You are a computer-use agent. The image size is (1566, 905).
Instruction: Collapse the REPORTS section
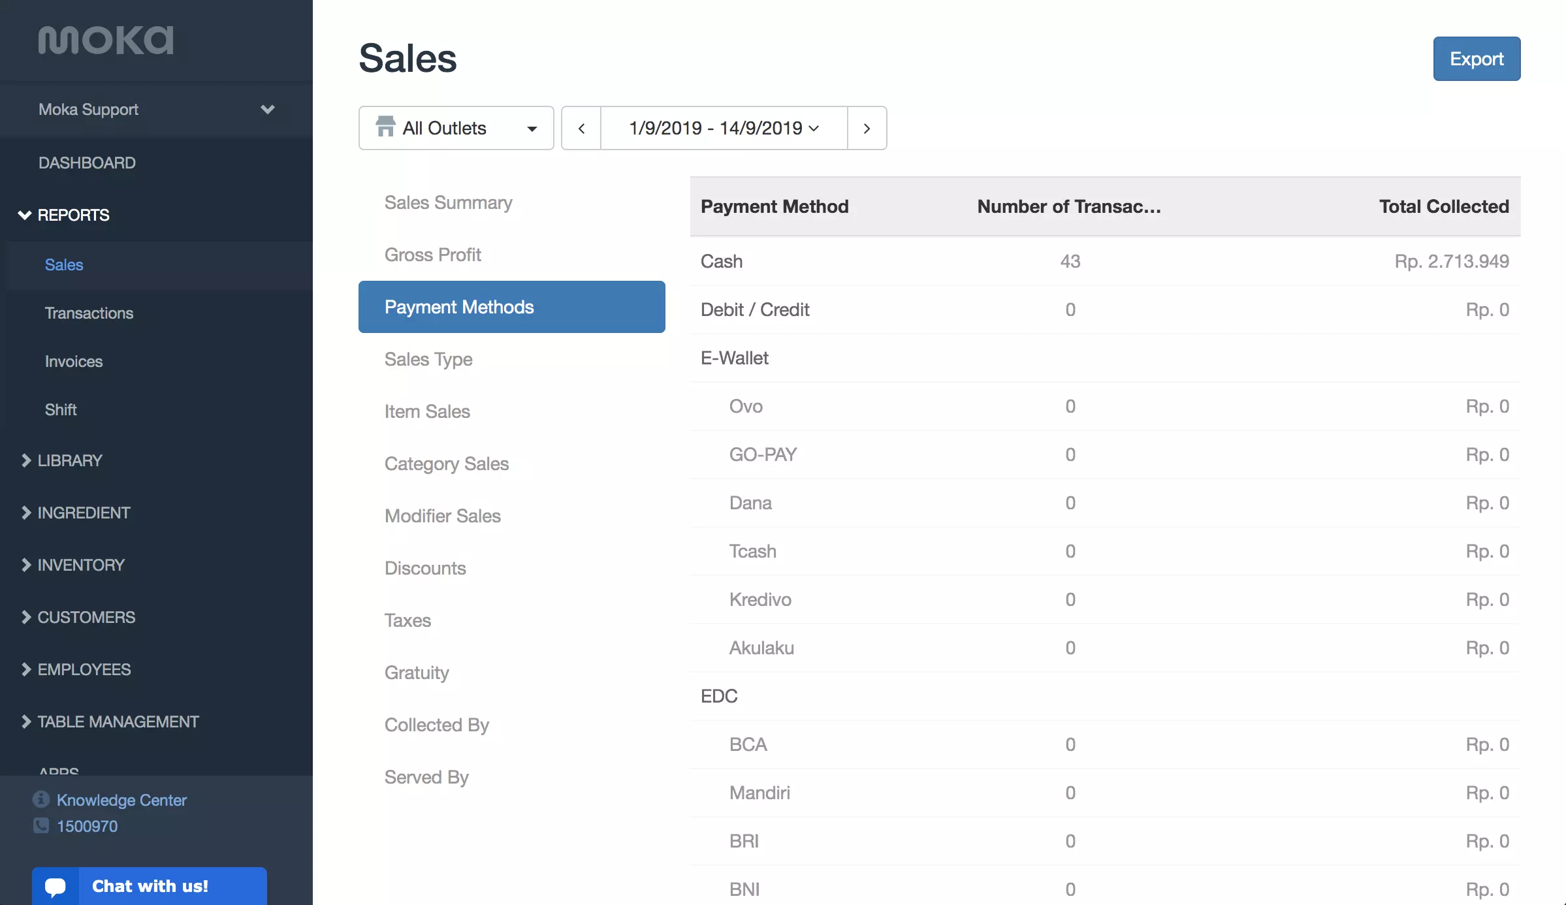coord(64,215)
